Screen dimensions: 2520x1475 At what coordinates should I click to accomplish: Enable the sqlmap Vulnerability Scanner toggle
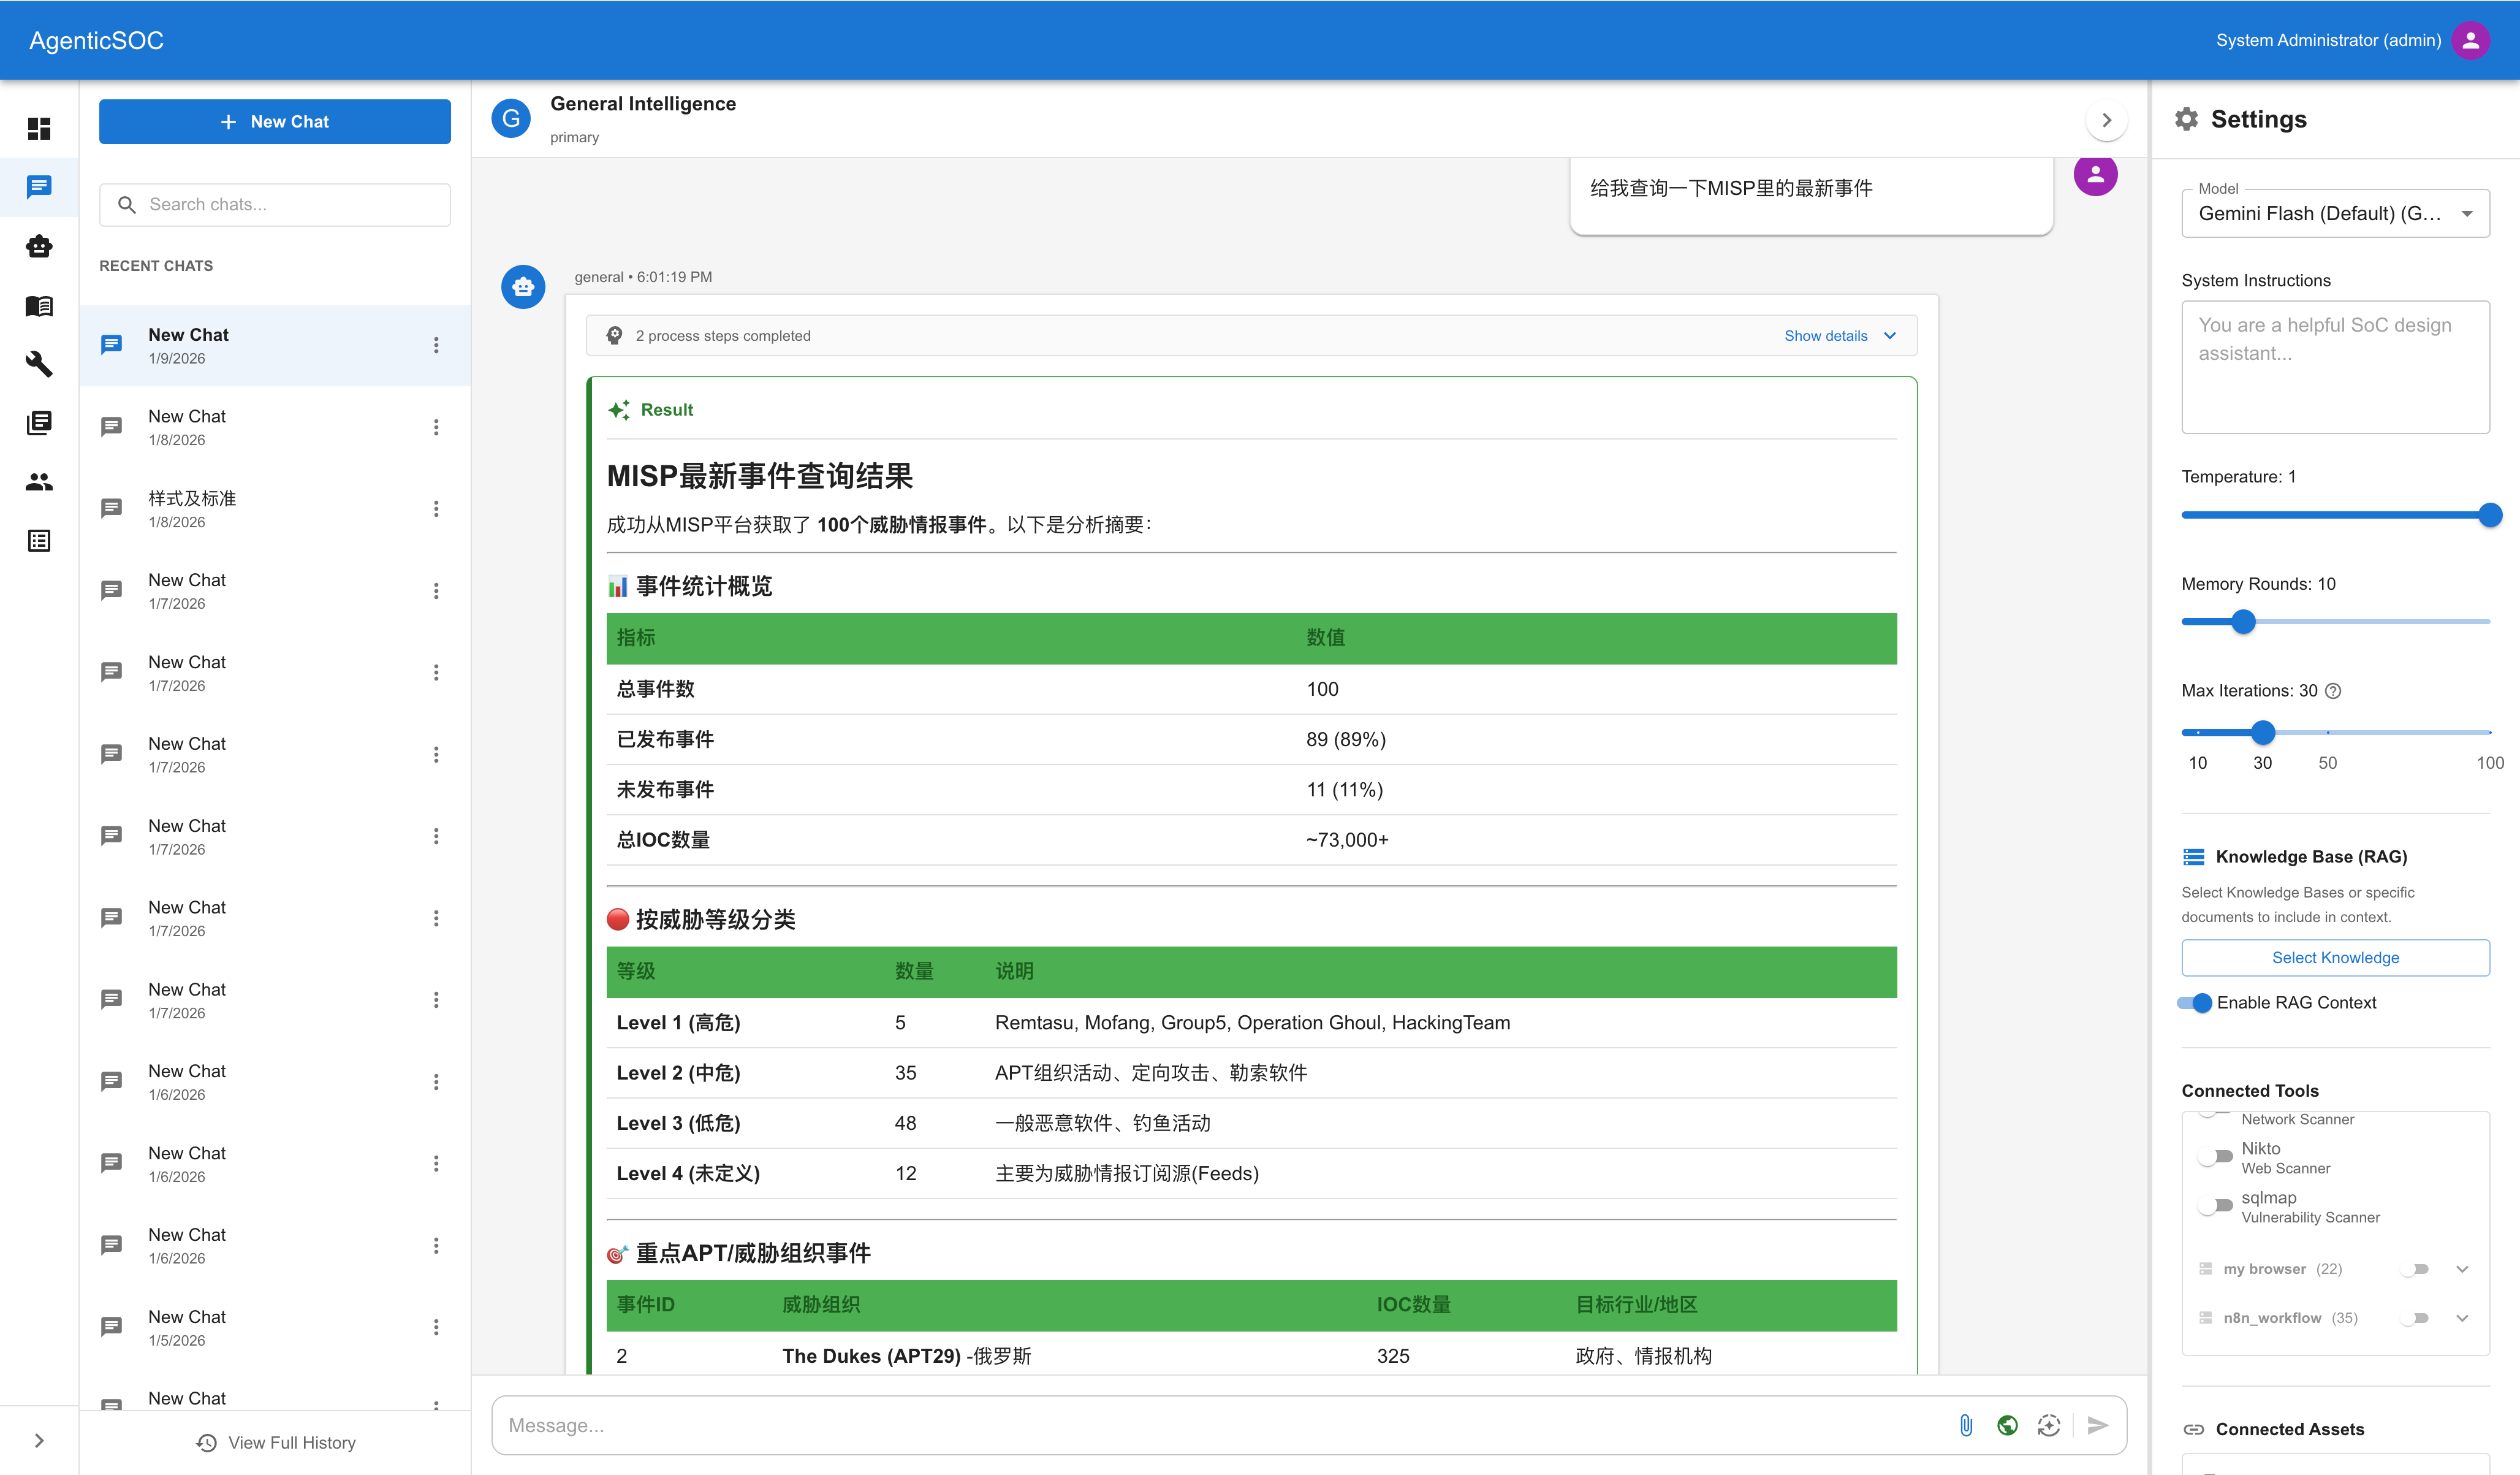point(2216,1206)
